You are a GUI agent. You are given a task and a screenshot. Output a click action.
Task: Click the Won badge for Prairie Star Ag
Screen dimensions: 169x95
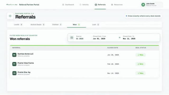[140, 73]
